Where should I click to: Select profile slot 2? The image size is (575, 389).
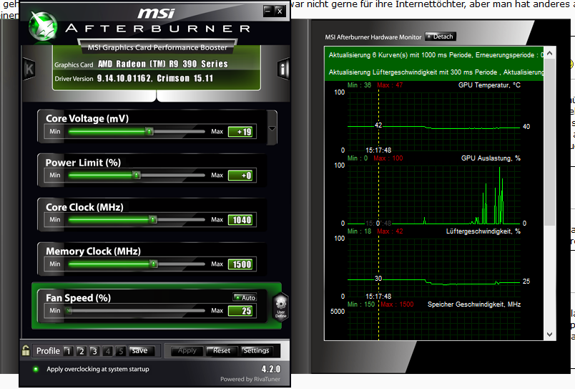[x=81, y=351]
